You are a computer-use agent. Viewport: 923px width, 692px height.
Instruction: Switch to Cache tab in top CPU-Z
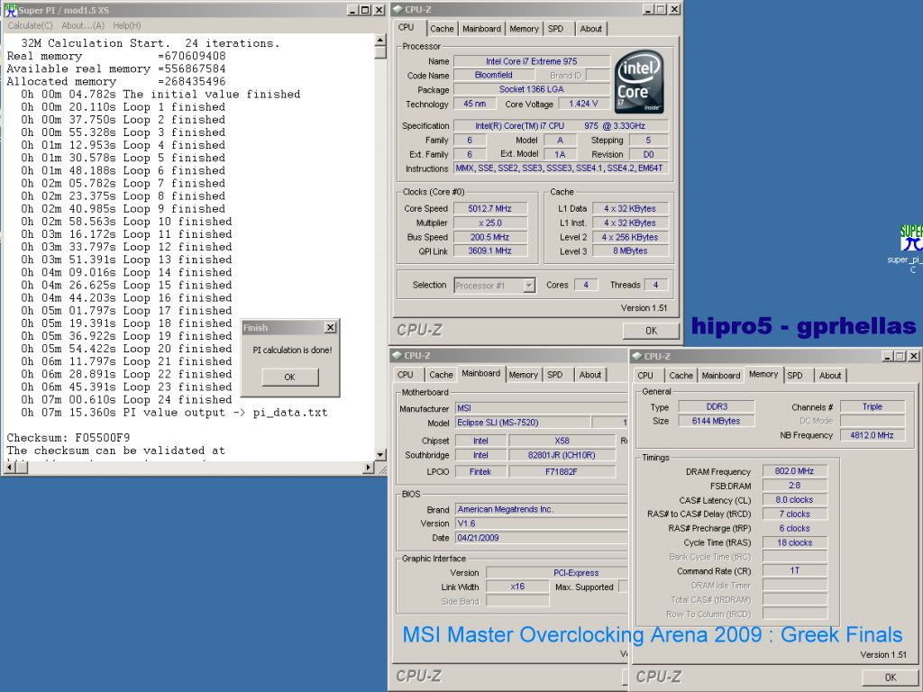click(x=441, y=29)
